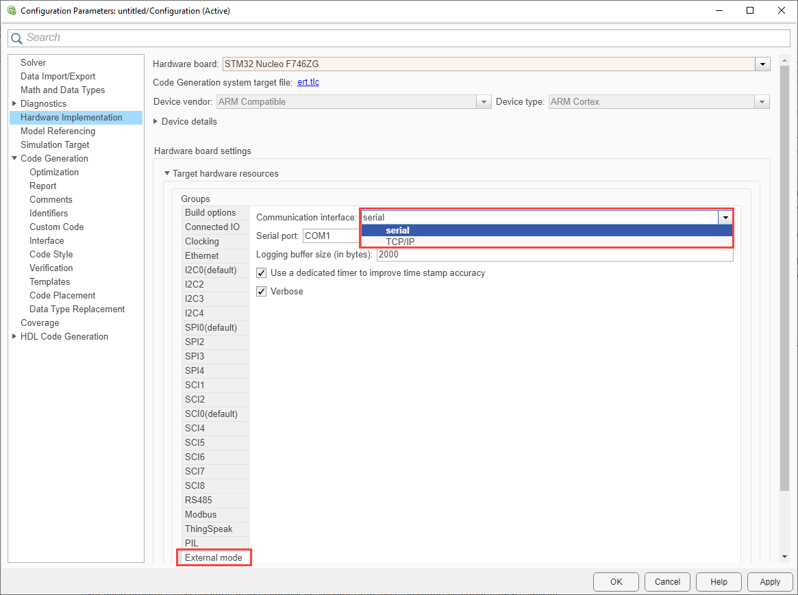798x595 pixels.
Task: Select Solver in the category tree
Action: click(33, 62)
